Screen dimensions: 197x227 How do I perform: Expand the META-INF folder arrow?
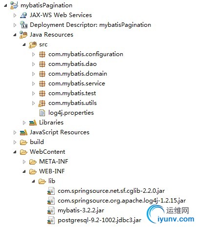24,162
